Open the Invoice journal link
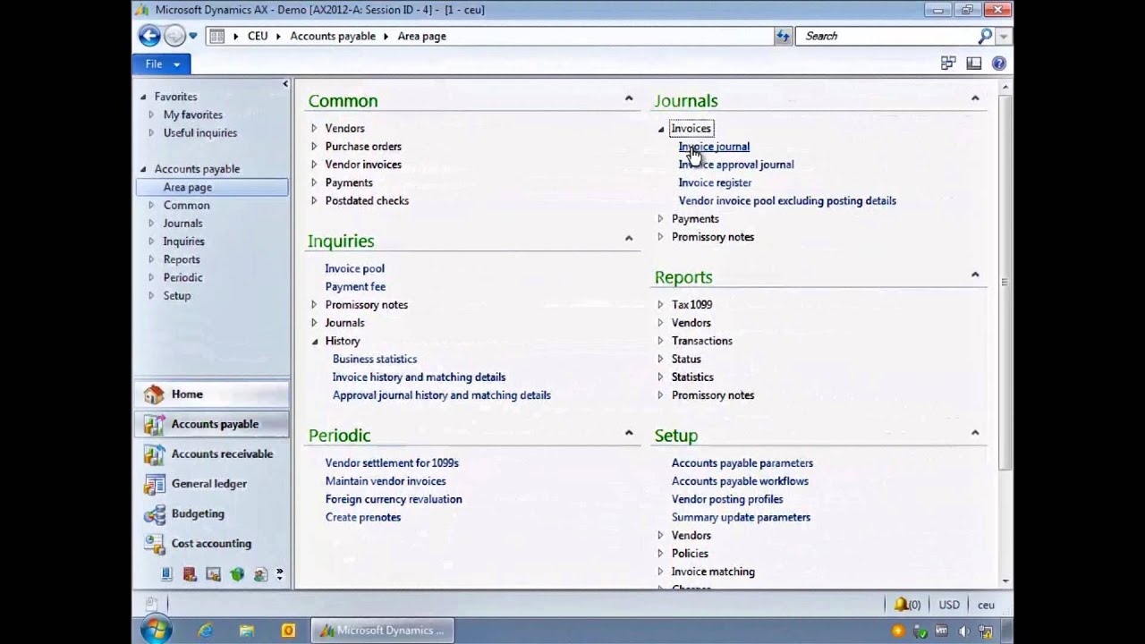 (x=714, y=147)
